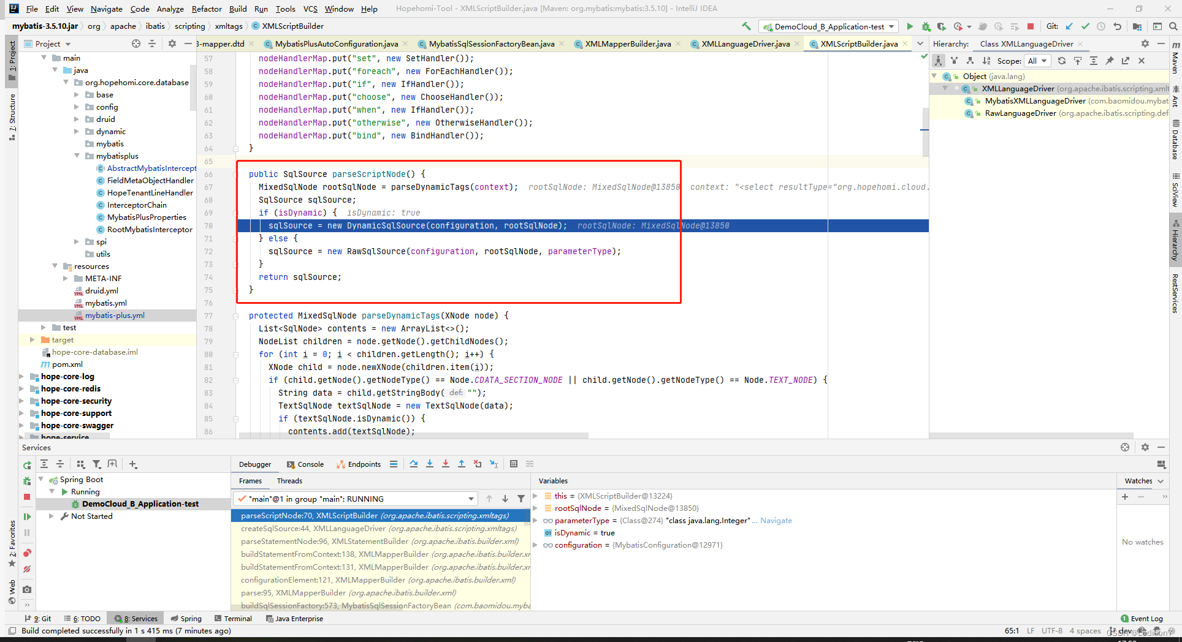Open the Navigate menu
This screenshot has height=642, width=1182.
point(107,9)
